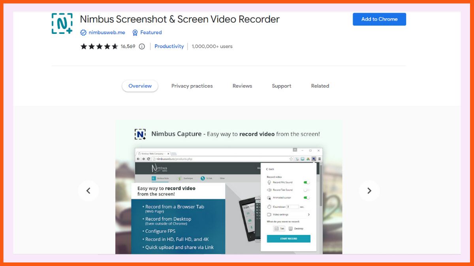The image size is (474, 266).
Task: Show the next screenshot slide
Action: pos(369,191)
